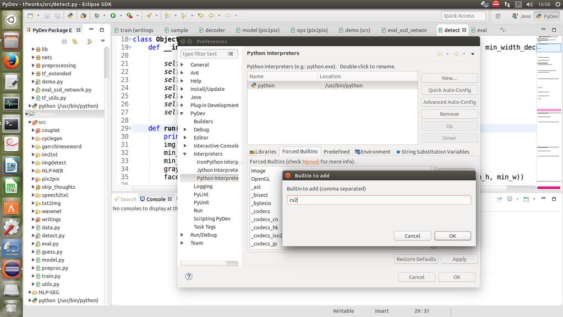Expand the Run/Debug preferences node
The width and height of the screenshot is (563, 317).
click(x=182, y=235)
